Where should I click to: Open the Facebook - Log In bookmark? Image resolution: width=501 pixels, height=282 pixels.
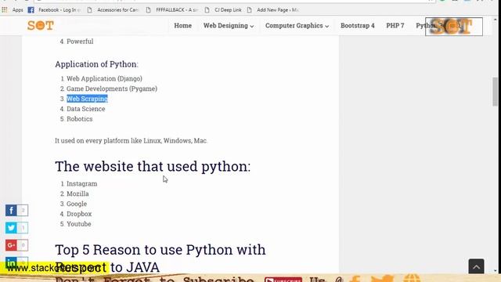54,10
